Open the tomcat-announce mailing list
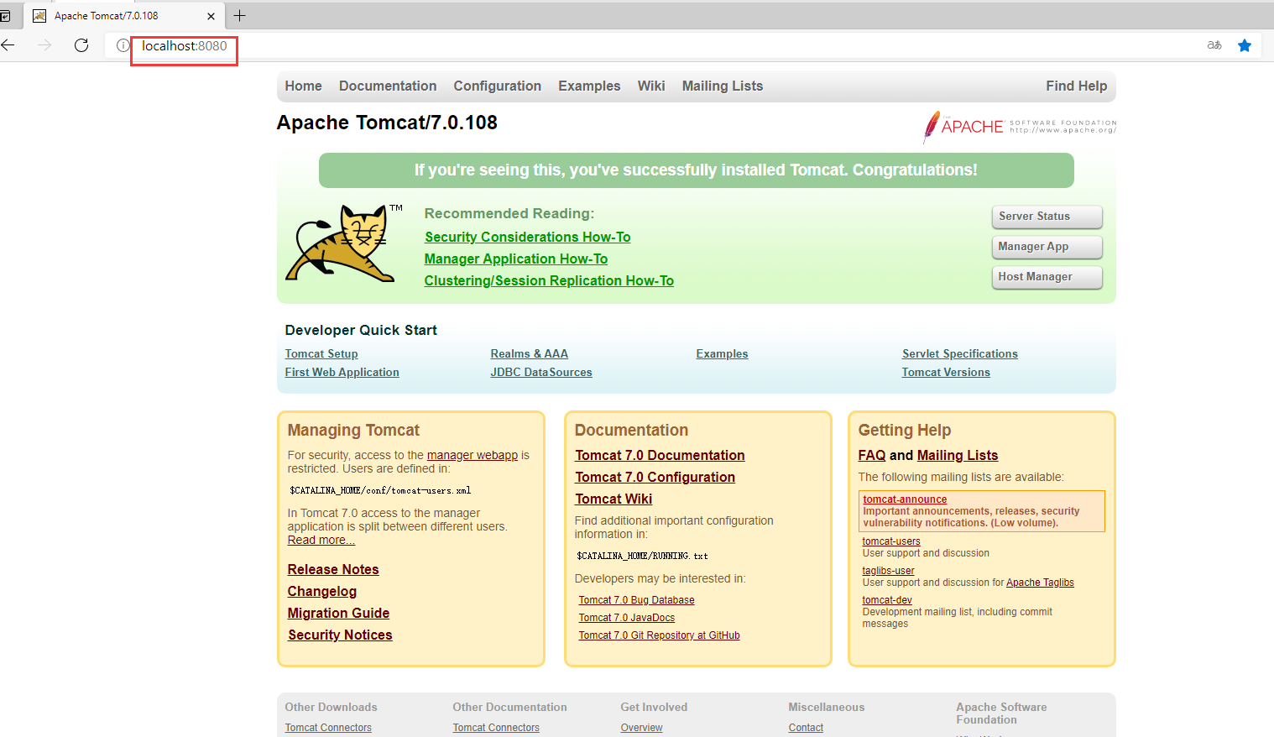1274x737 pixels. 904,499
